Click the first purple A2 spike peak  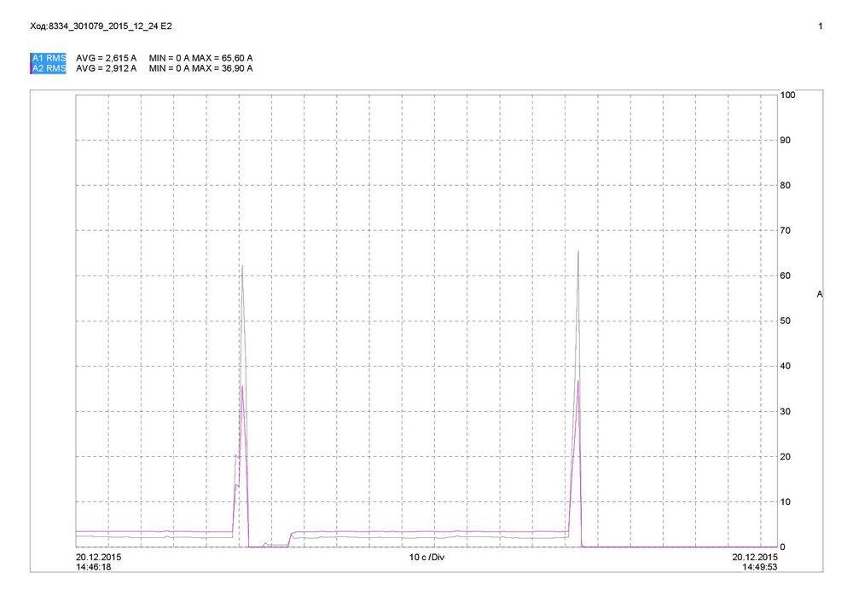(x=242, y=385)
